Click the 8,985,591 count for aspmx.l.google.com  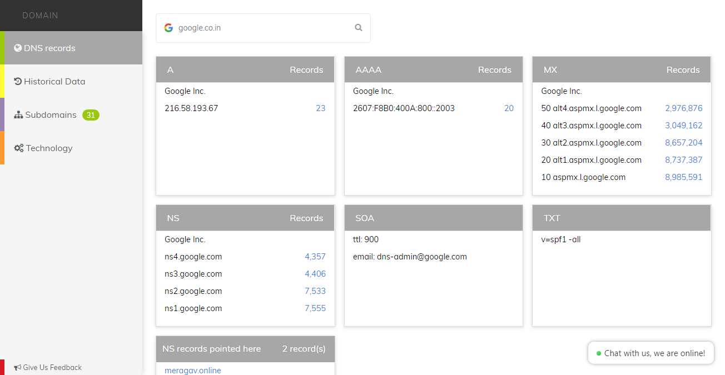684,177
